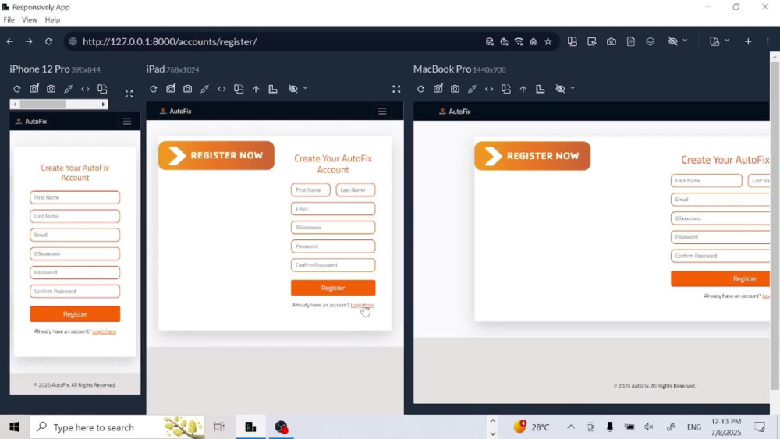This screenshot has width=780, height=439.
Task: Clear cache using the wifi icon in address bar
Action: [519, 42]
